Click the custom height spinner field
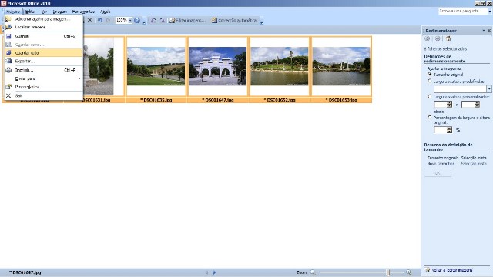Viewport: 493px width, 277px height. (471, 105)
